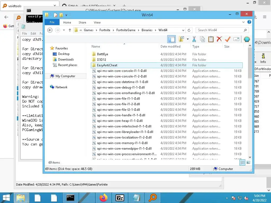This screenshot has width=271, height=203.
Task: Click the red X Delete toolbar icon
Action: (x=219, y=39)
